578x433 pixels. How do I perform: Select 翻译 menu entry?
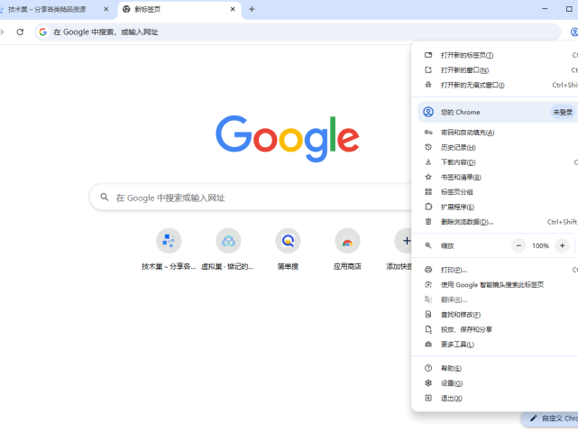click(x=495, y=299)
